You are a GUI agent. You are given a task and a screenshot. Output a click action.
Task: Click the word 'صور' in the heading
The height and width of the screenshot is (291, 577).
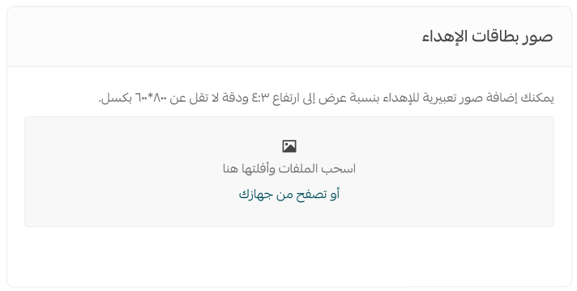pyautogui.click(x=538, y=37)
